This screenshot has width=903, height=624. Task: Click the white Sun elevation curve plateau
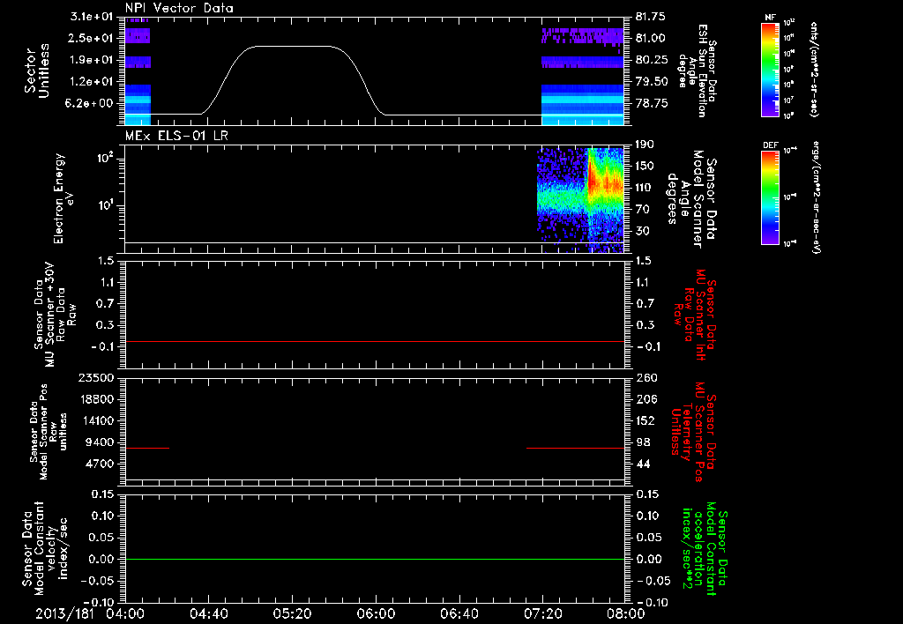pos(293,46)
